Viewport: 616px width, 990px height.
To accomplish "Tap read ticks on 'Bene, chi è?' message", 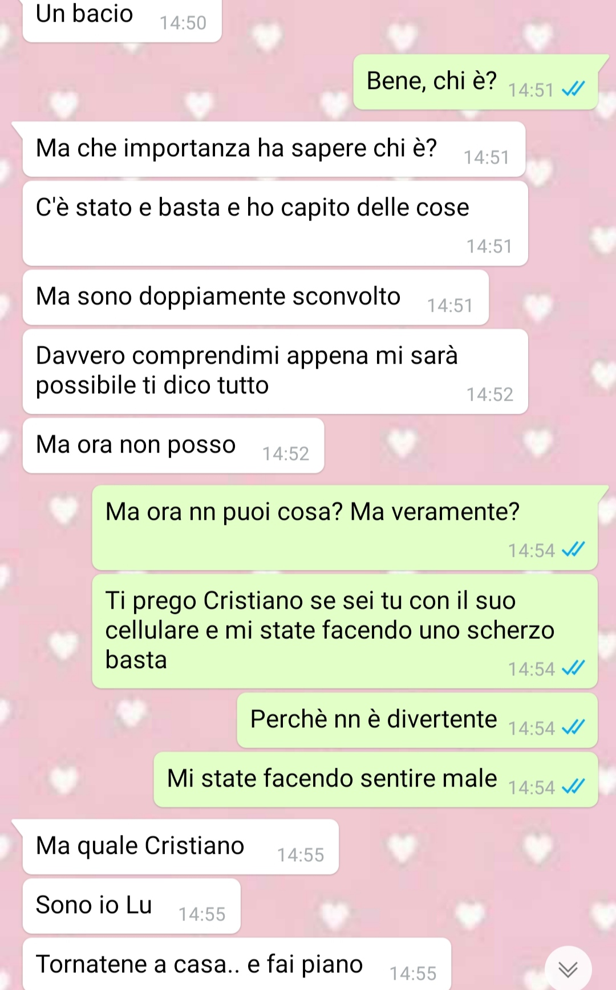I will (x=573, y=89).
